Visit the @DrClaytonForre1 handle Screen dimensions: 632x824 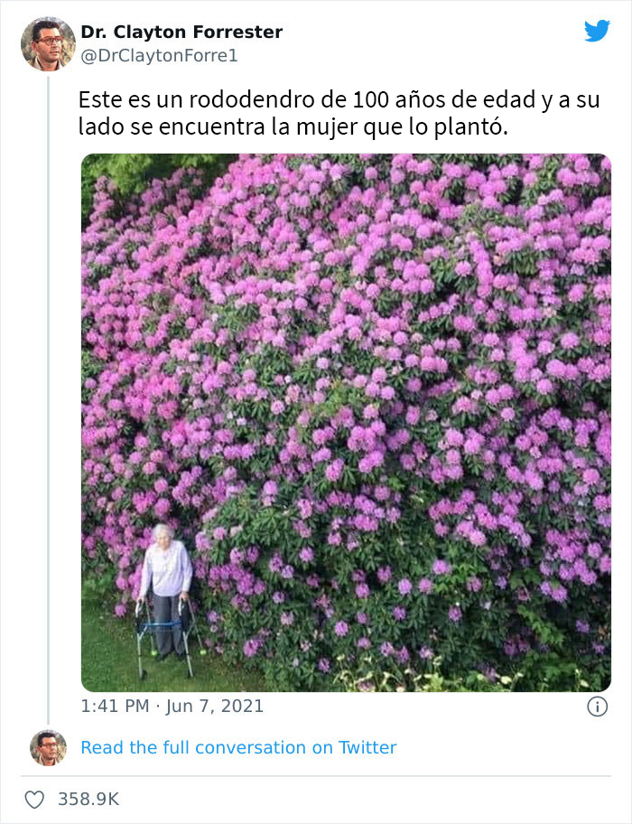[159, 56]
